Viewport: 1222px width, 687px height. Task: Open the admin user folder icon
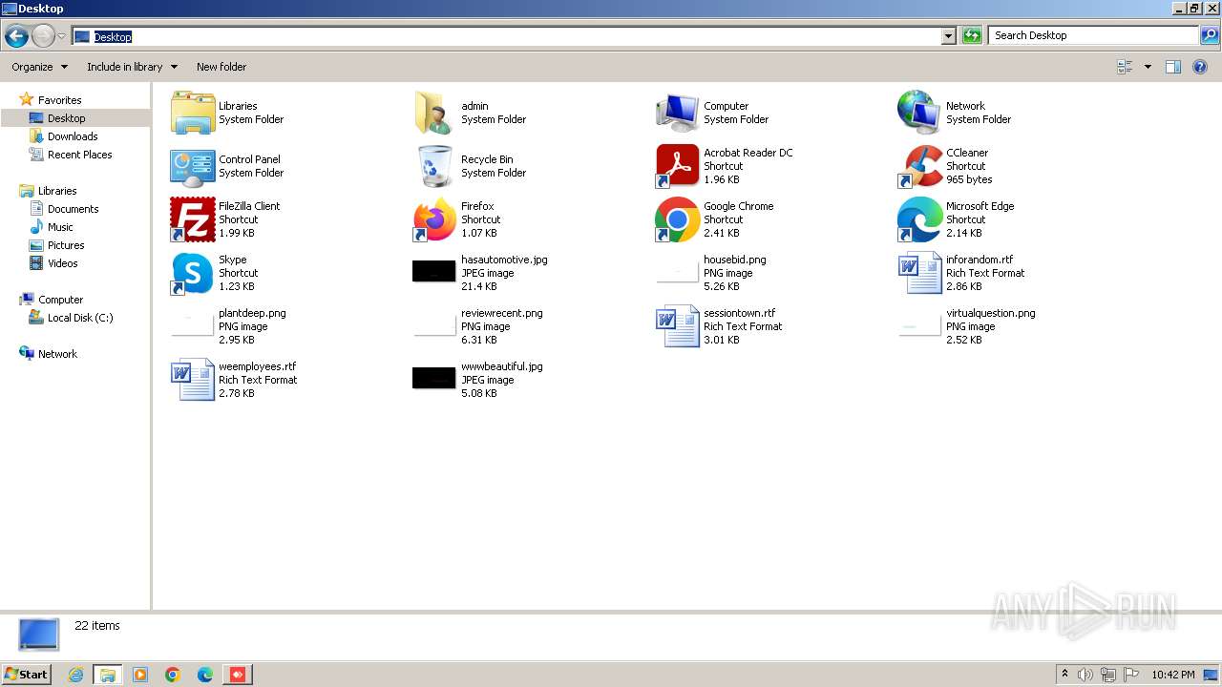[434, 113]
